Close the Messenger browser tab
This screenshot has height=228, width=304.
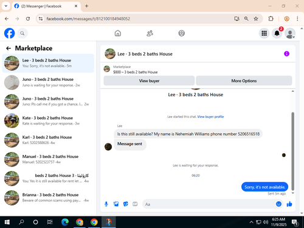pos(76,6)
